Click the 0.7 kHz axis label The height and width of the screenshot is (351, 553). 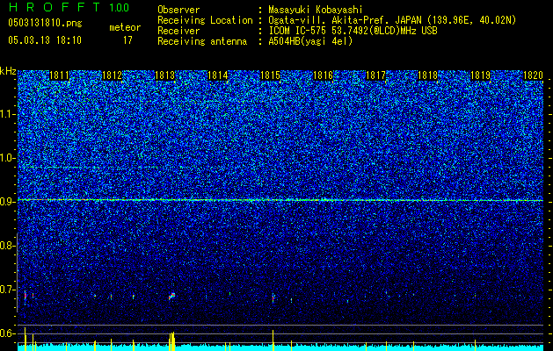[x=6, y=290]
